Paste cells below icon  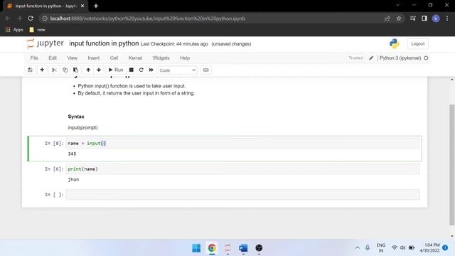tap(76, 70)
